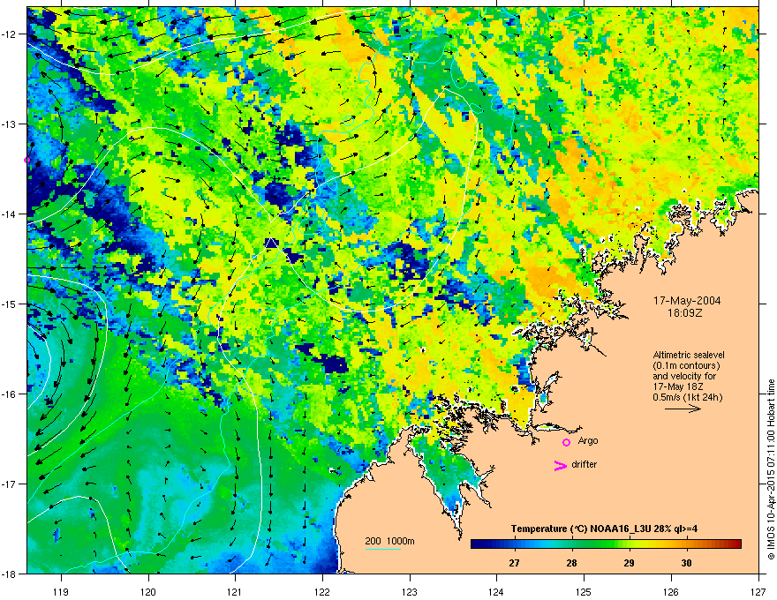Click the magenta Argo circle legend marker

(x=566, y=442)
